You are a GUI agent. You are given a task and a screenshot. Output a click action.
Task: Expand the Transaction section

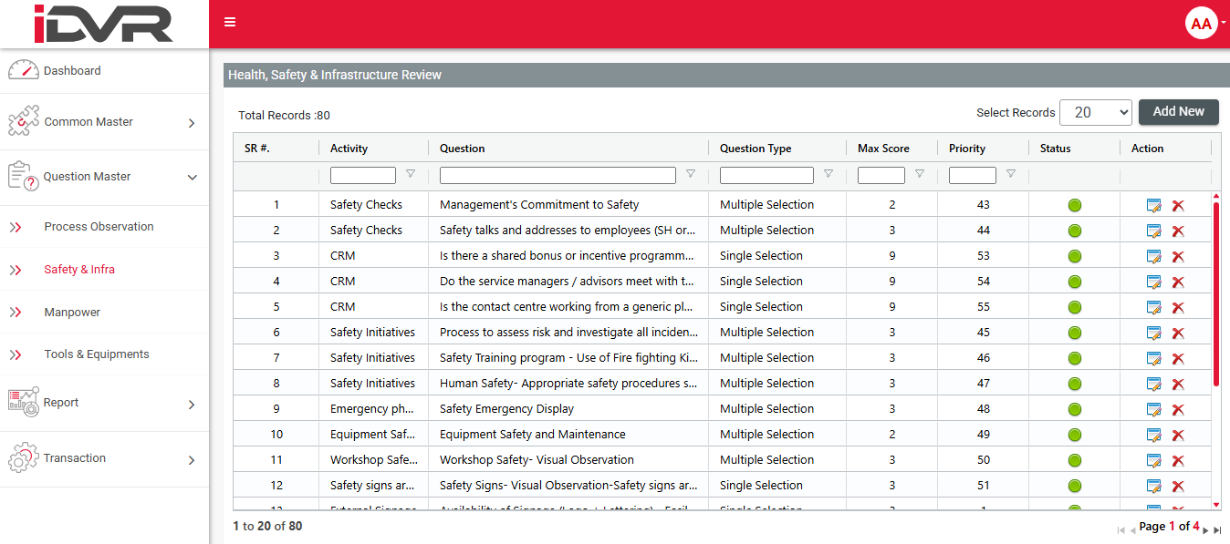pos(190,458)
